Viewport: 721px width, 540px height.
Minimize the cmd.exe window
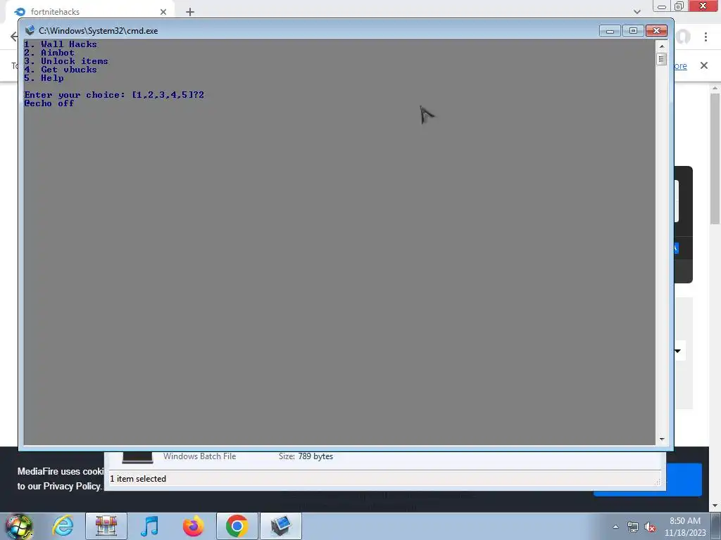pyautogui.click(x=610, y=31)
